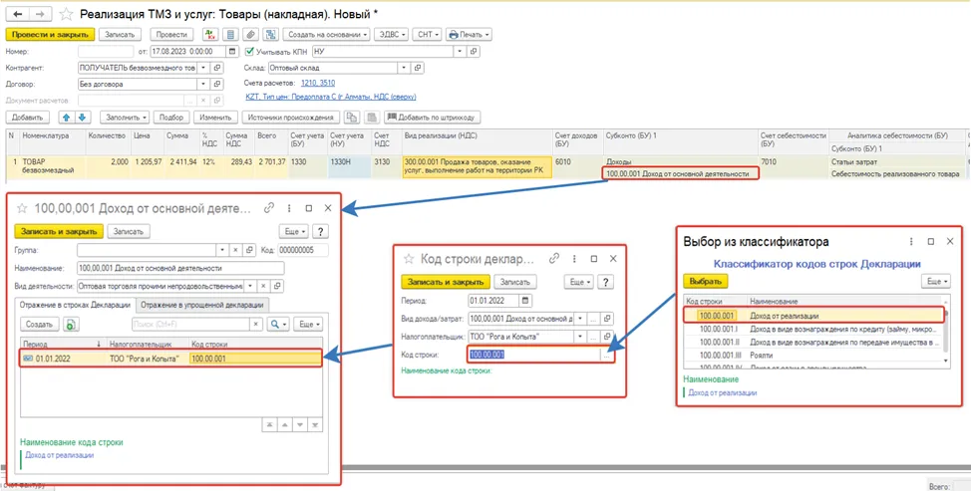Click the Дт/Кт postings icon in toolbar

pos(210,35)
